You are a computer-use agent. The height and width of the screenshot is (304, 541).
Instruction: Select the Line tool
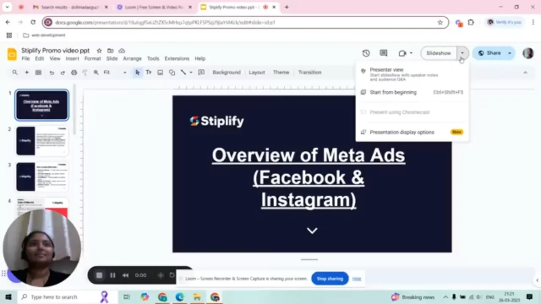click(x=183, y=73)
